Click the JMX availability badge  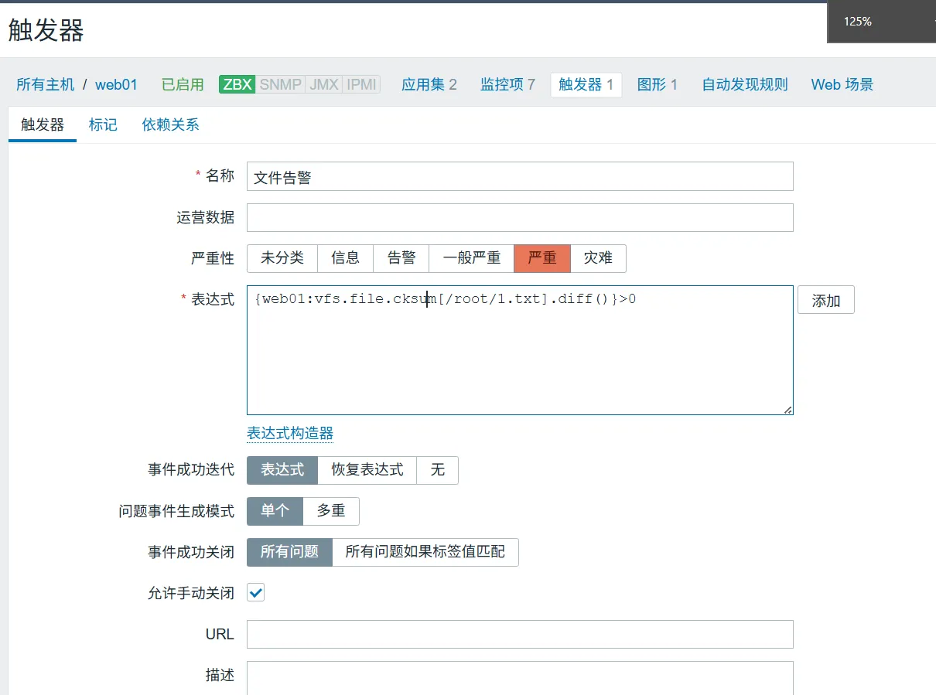coord(324,84)
